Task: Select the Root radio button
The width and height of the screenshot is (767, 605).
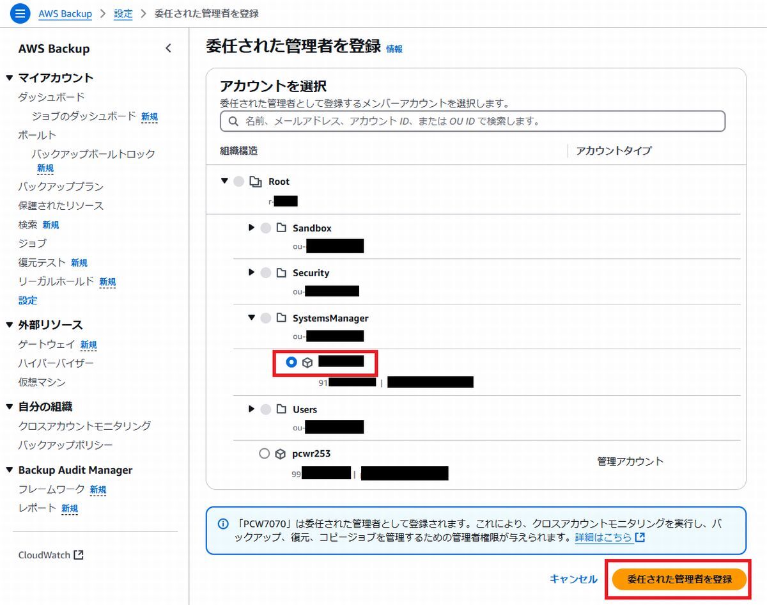Action: coord(238,182)
